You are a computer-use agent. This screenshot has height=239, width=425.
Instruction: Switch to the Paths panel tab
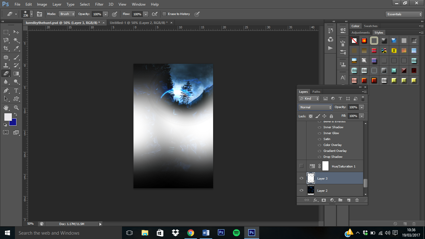[316, 92]
